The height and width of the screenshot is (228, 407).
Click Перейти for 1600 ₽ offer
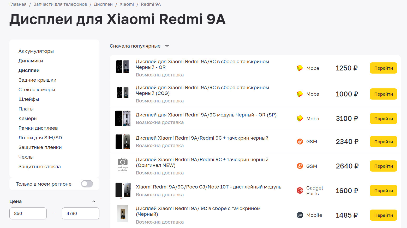383,191
